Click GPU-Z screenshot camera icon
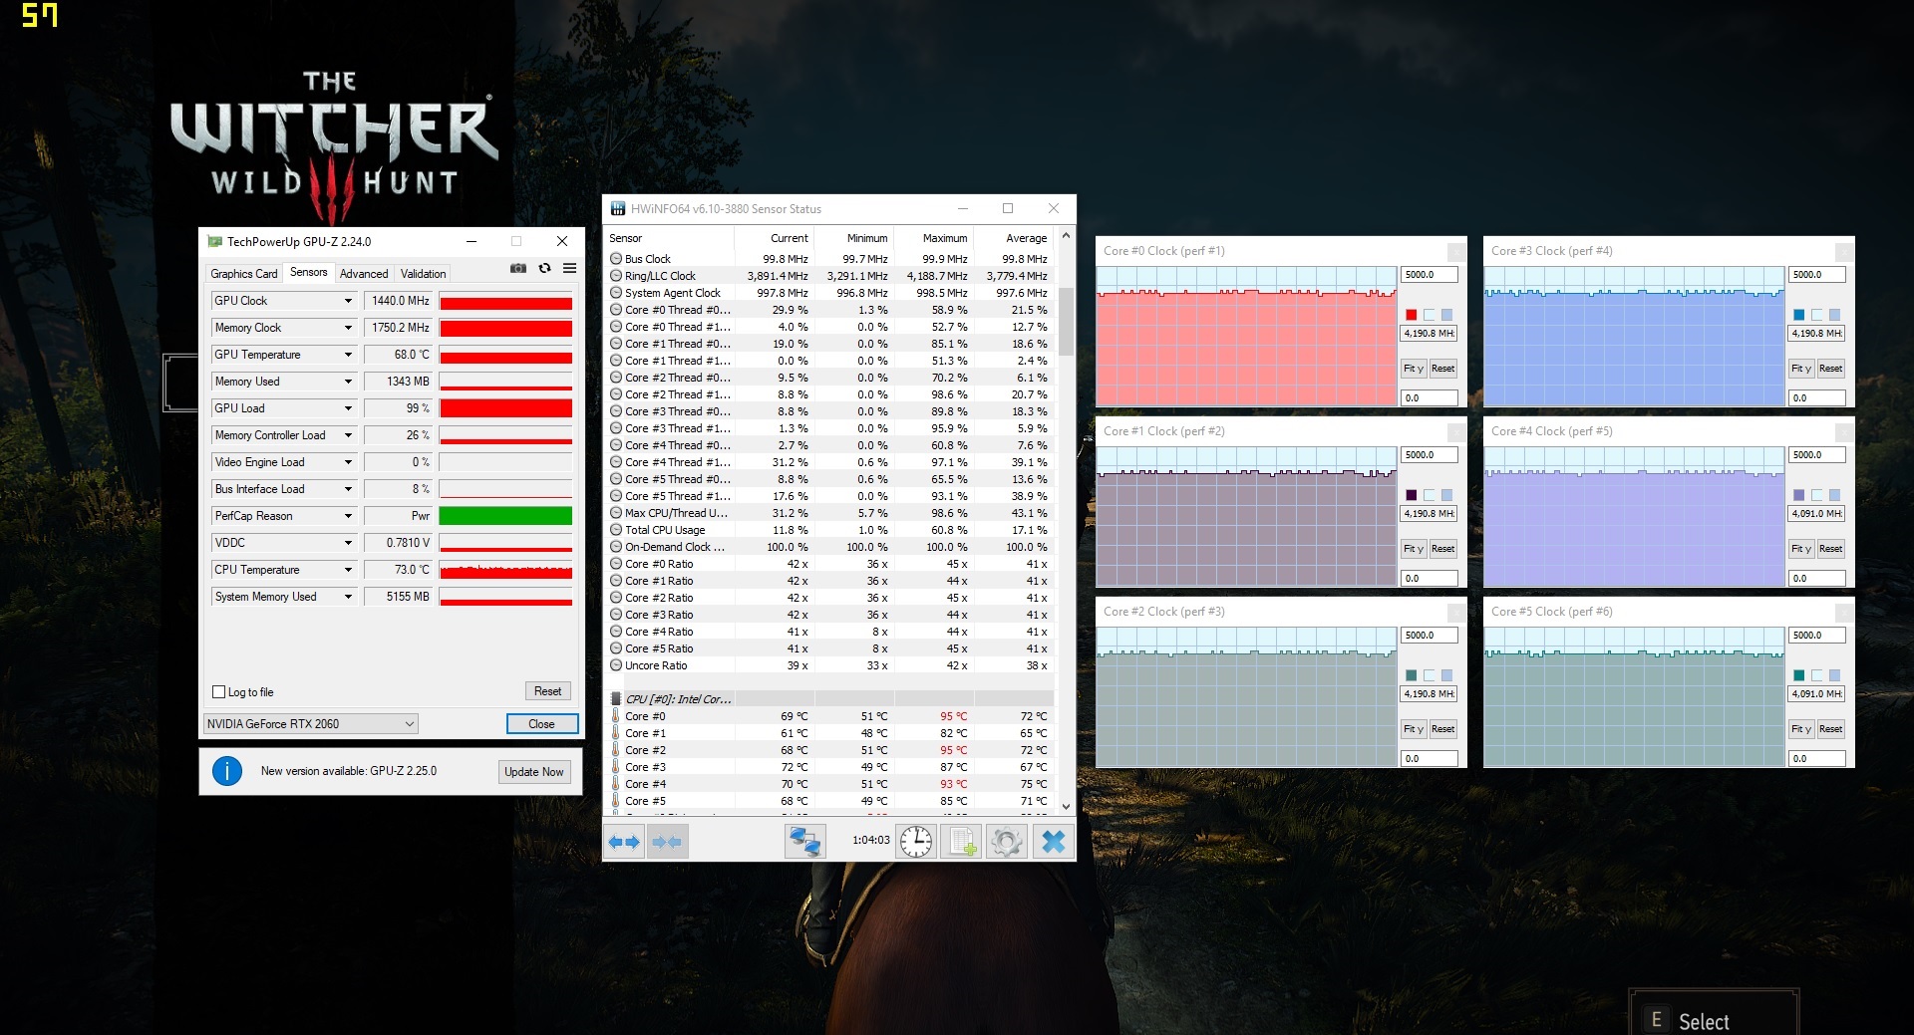This screenshot has width=1914, height=1035. coord(518,268)
